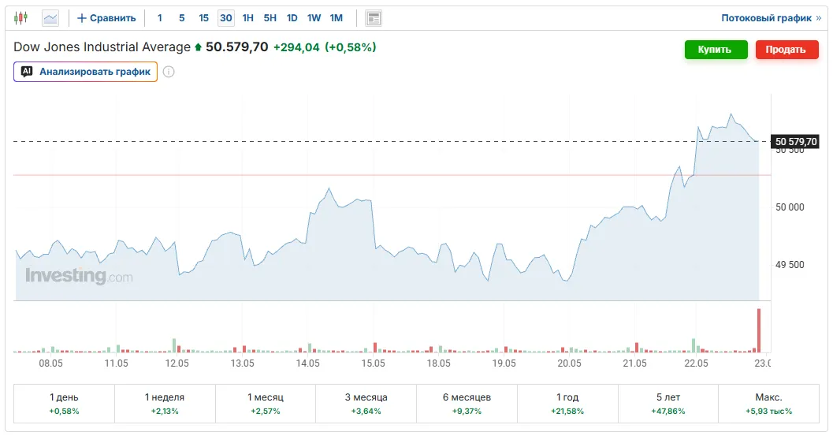Select the 3 месяца period
This screenshot has height=436, width=833.
pos(366,404)
